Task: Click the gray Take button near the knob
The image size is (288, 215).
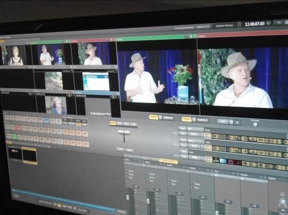Action: (223, 121)
